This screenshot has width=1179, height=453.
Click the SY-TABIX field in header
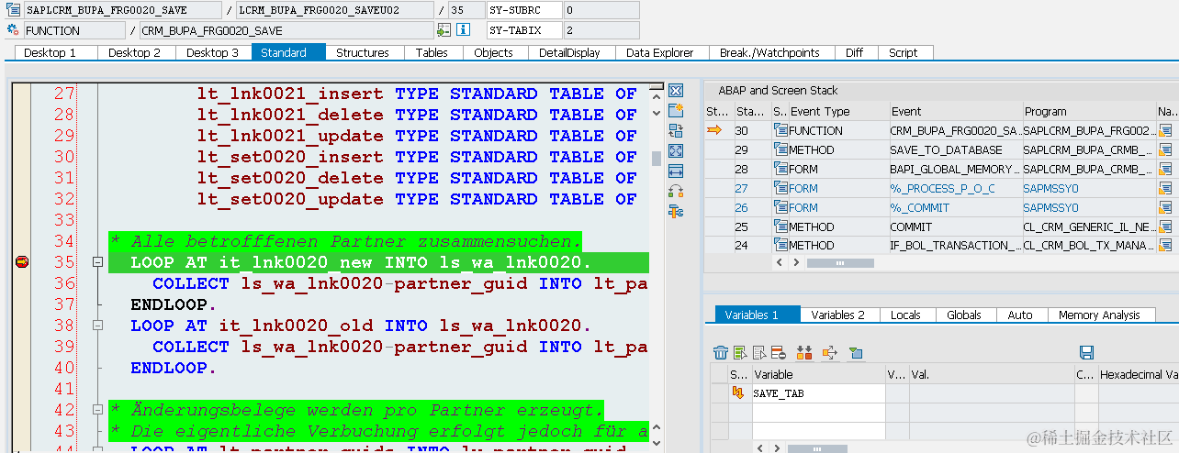point(523,30)
